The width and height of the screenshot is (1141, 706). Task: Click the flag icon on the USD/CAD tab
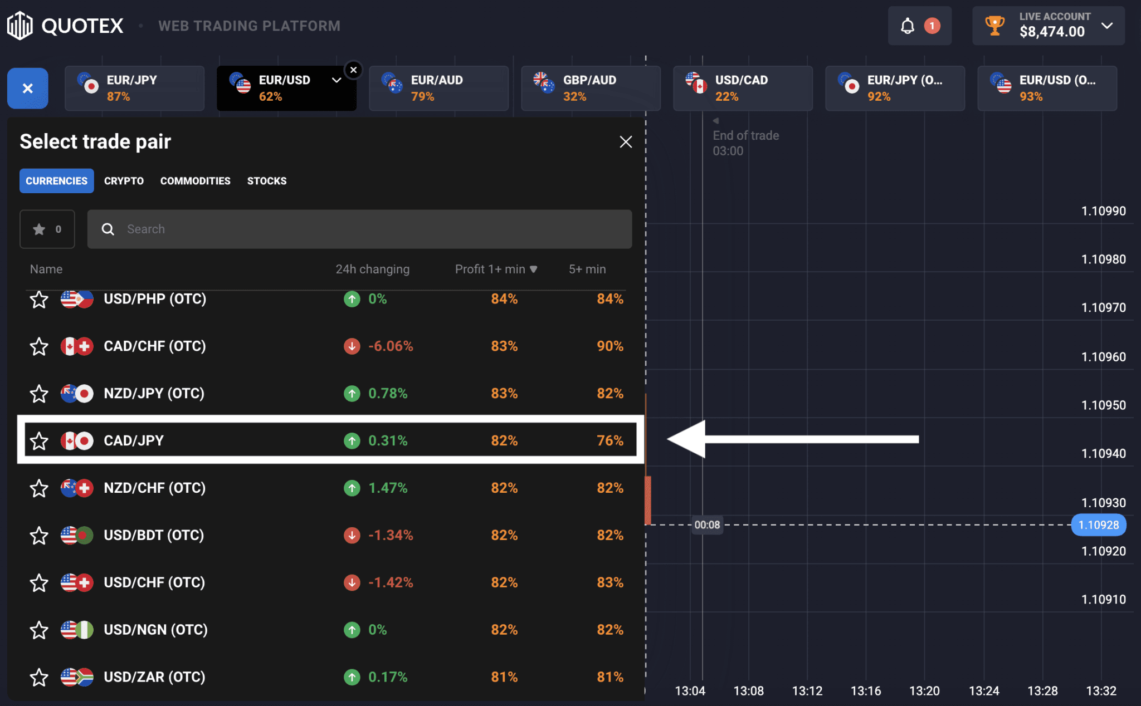coord(696,83)
